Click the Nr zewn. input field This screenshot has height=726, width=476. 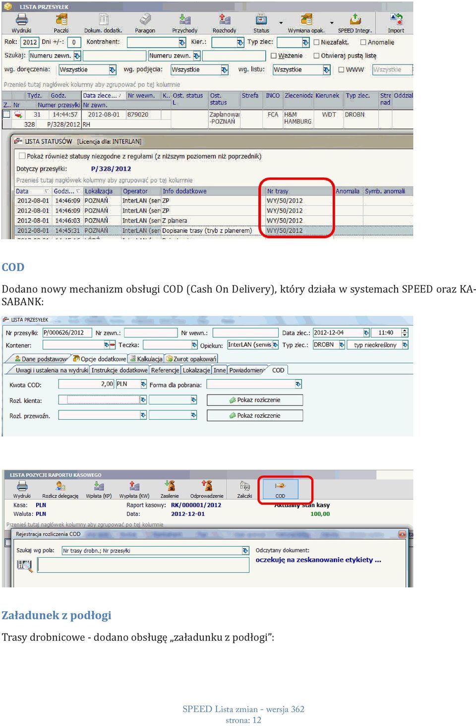click(151, 333)
